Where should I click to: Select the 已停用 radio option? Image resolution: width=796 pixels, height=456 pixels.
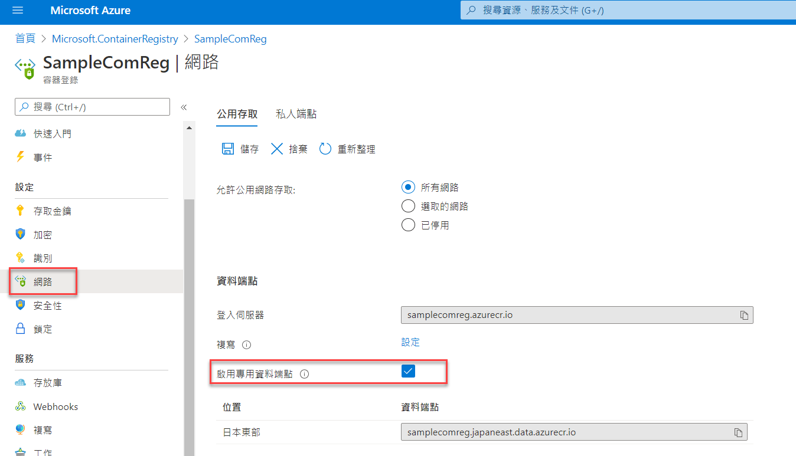point(408,225)
